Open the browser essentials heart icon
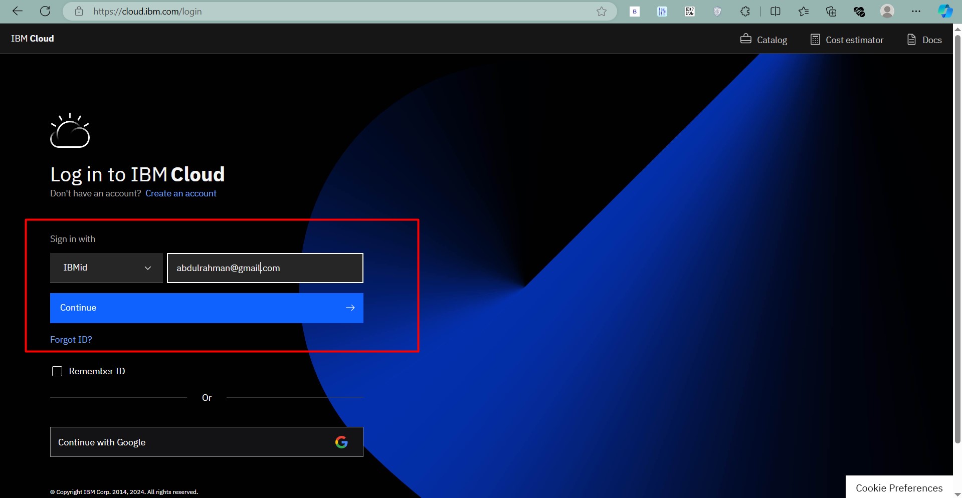Screen dimensions: 962x498 click(x=859, y=12)
